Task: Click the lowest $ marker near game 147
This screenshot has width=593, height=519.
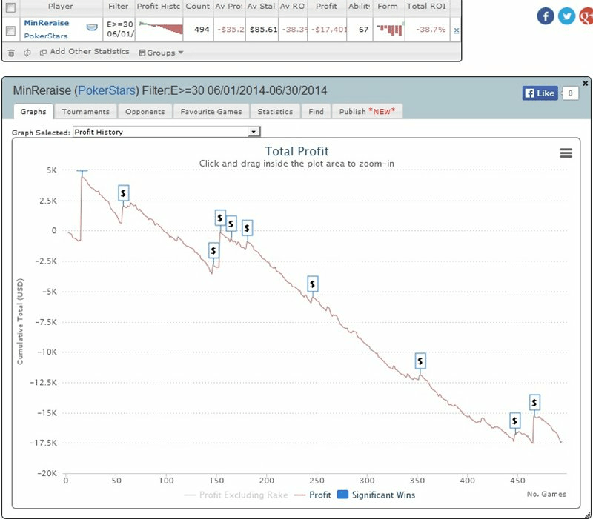Action: tap(213, 250)
